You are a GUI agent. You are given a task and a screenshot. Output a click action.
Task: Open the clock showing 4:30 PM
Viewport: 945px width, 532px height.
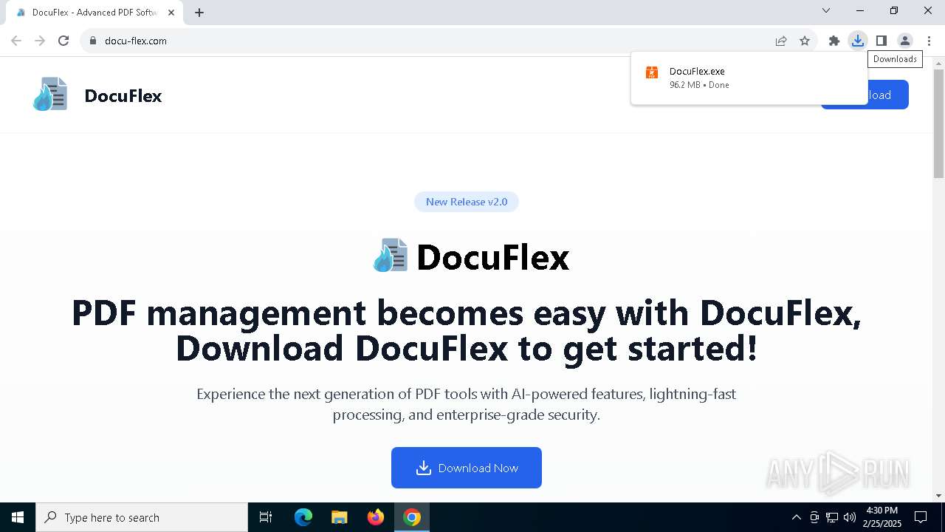point(882,517)
